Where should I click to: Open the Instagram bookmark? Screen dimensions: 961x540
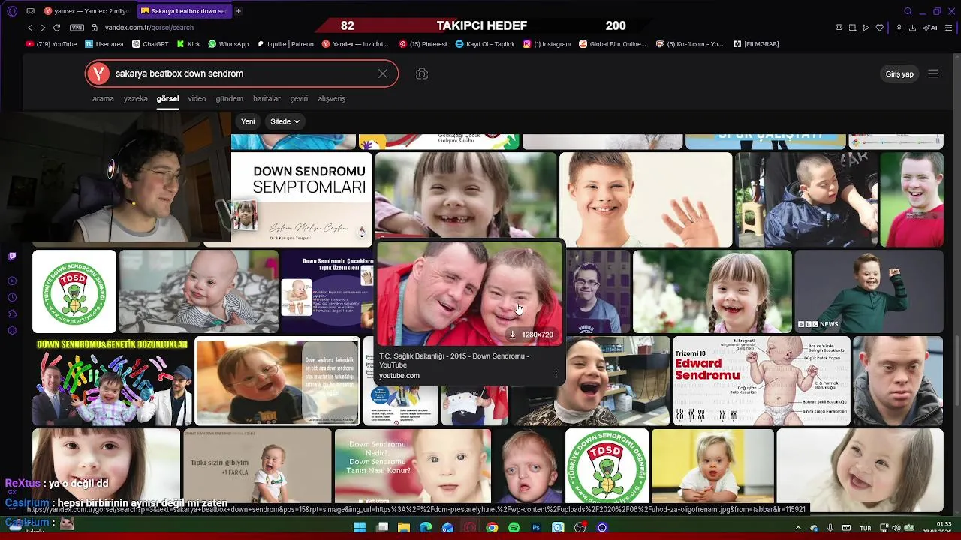(547, 44)
